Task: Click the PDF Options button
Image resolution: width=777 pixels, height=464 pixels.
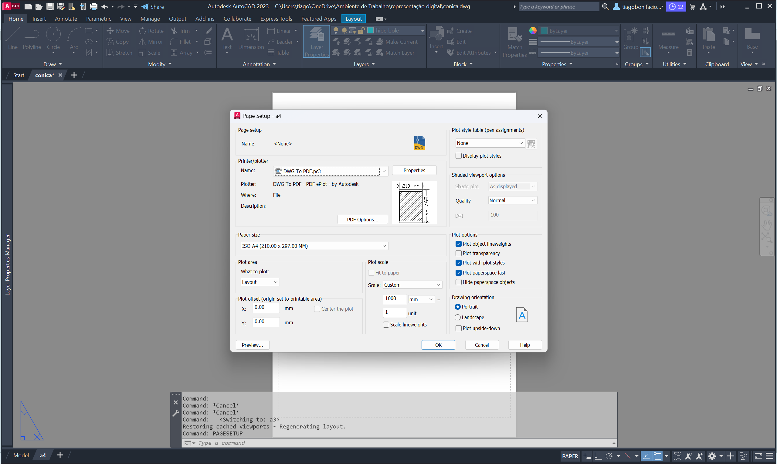Action: click(362, 220)
